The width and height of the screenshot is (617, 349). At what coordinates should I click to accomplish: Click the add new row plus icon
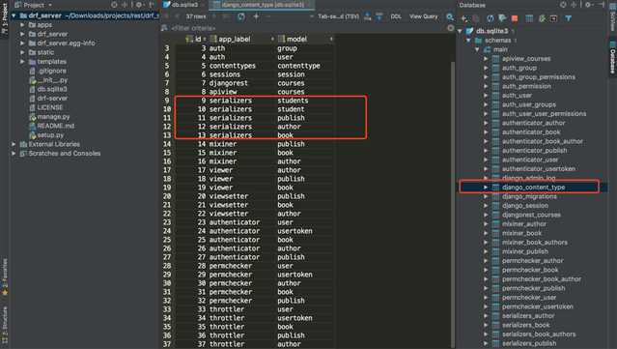coord(256,16)
